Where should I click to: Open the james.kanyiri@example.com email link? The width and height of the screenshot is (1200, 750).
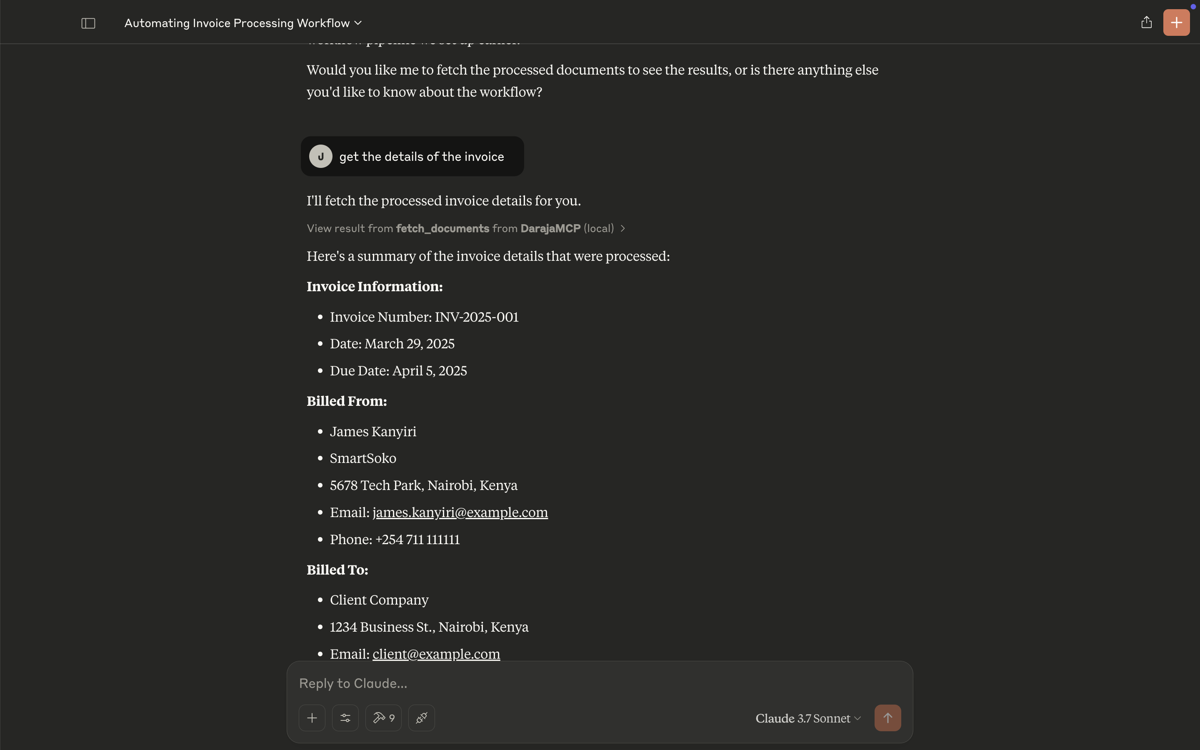pos(460,512)
